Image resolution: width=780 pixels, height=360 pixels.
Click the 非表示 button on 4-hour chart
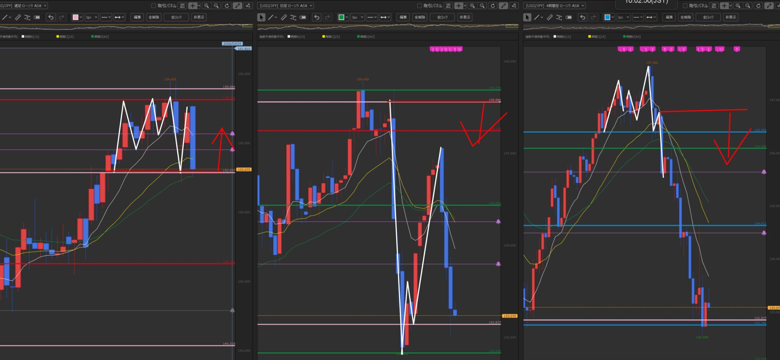pos(731,17)
